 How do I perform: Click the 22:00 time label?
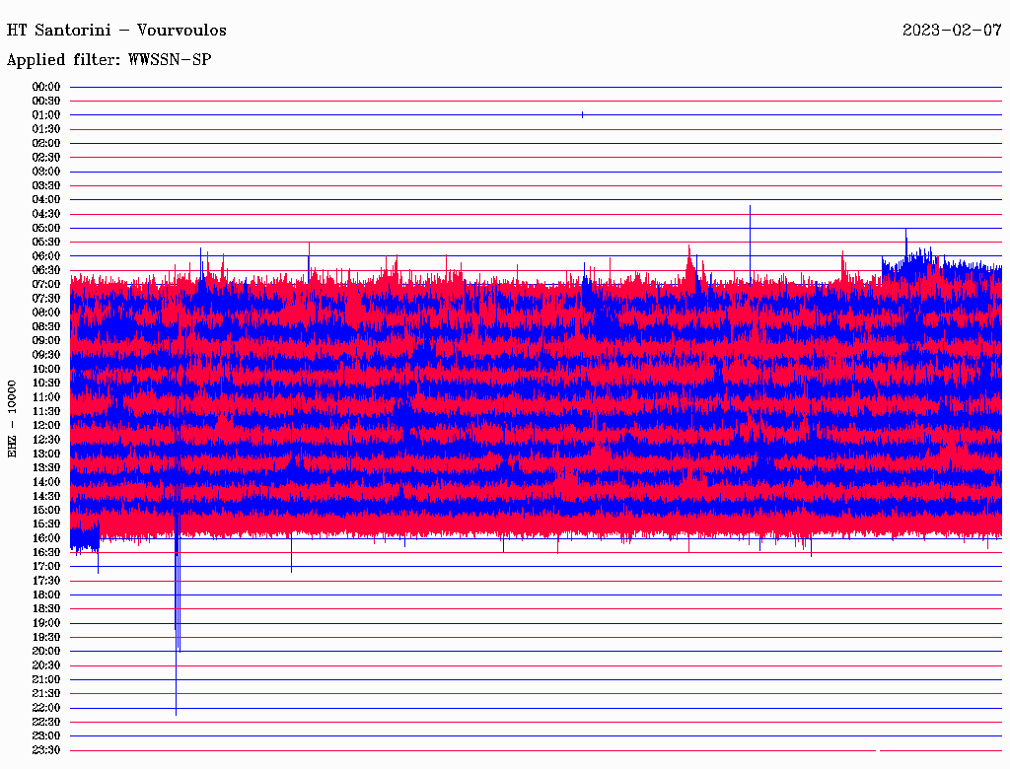[46, 708]
